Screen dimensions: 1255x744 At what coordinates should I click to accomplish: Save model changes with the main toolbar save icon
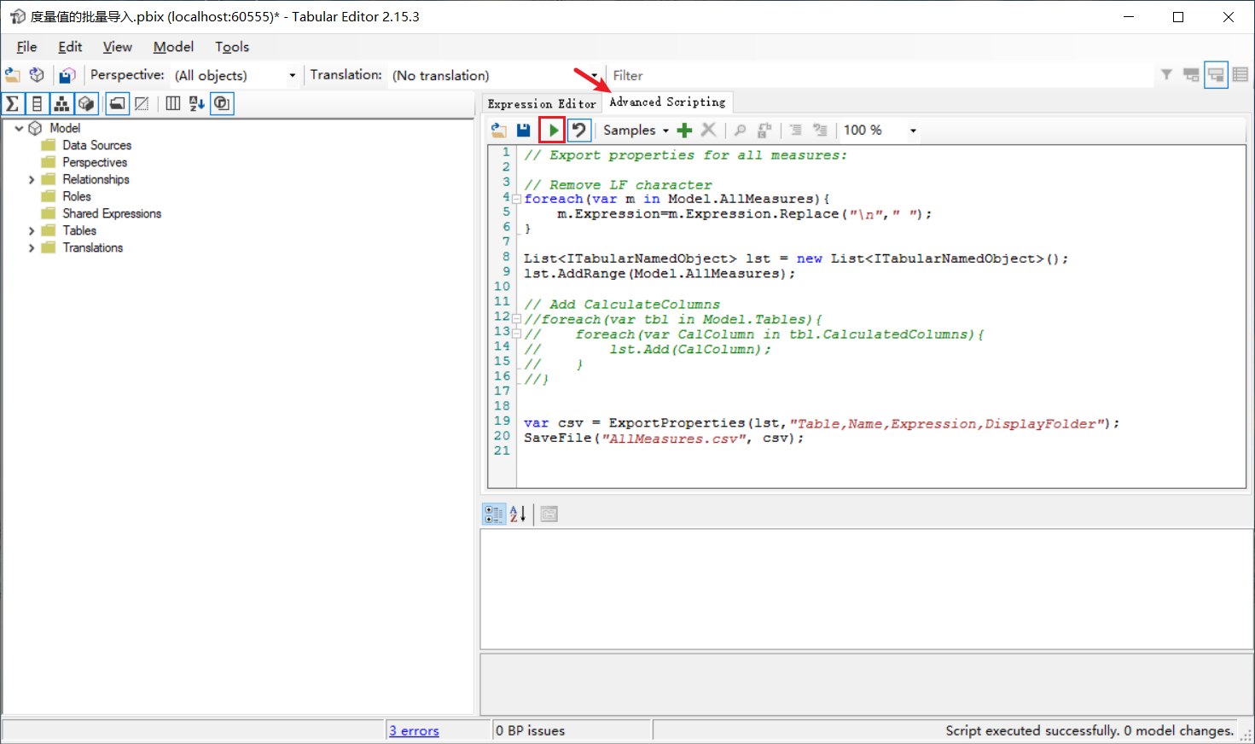pos(67,75)
